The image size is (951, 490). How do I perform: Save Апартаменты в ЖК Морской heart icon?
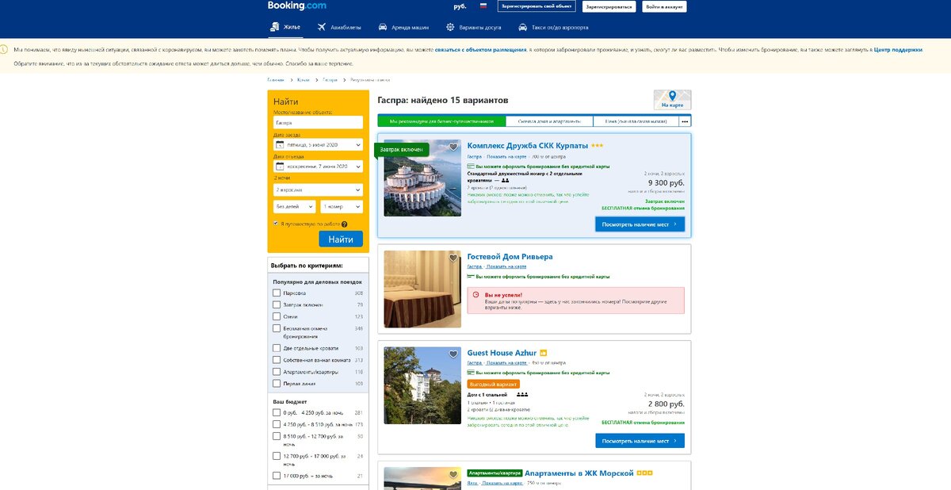pos(453,473)
